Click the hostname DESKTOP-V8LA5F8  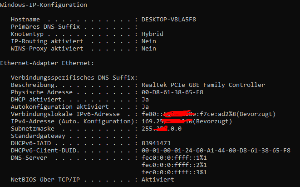168,20
